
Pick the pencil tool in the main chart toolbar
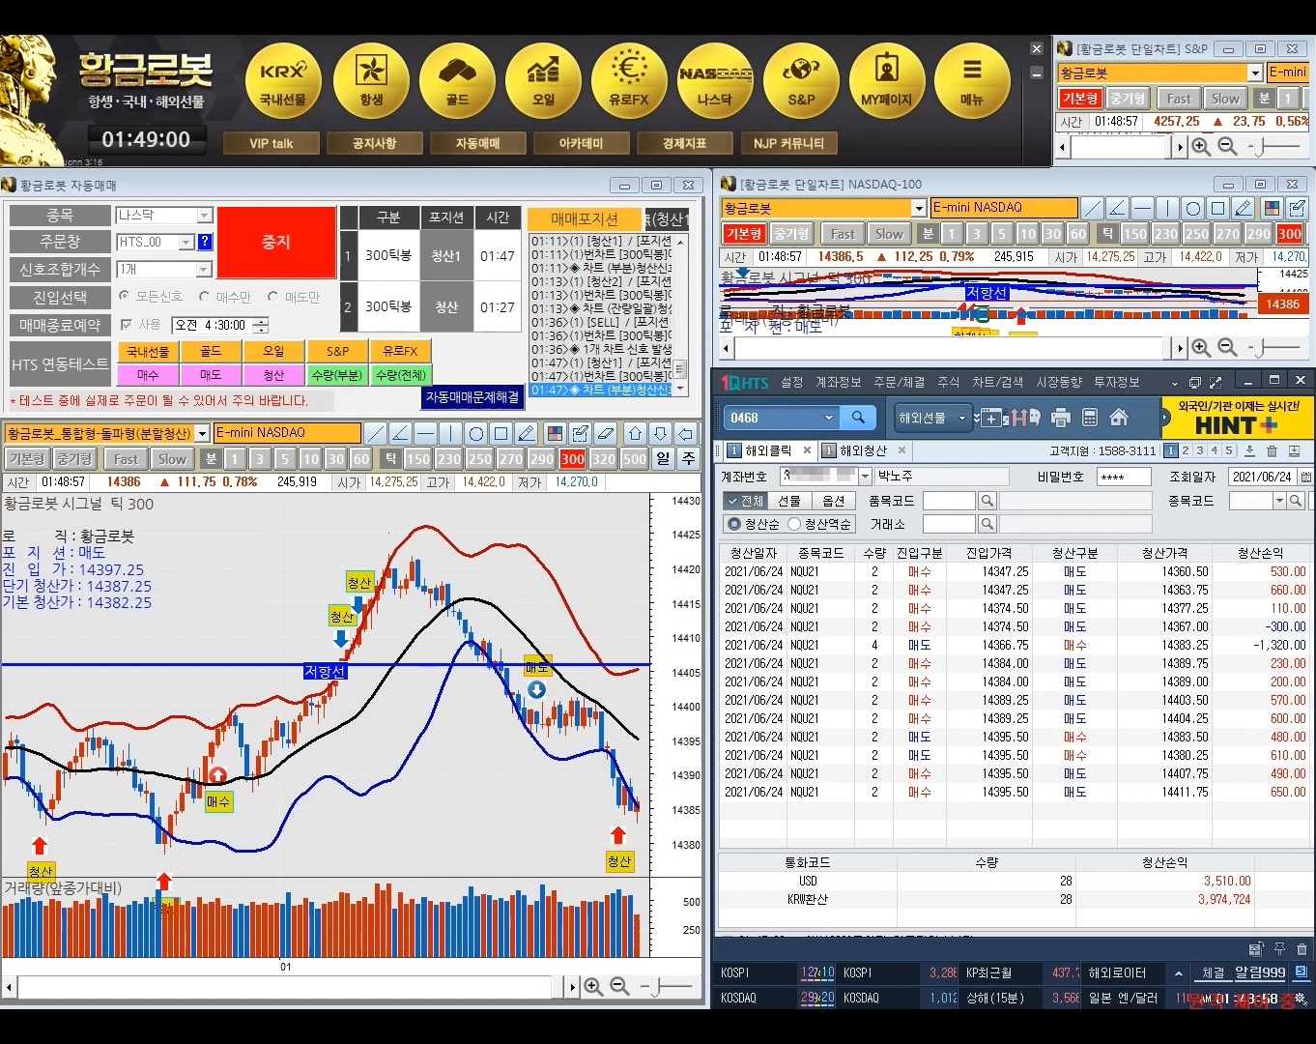tap(526, 433)
